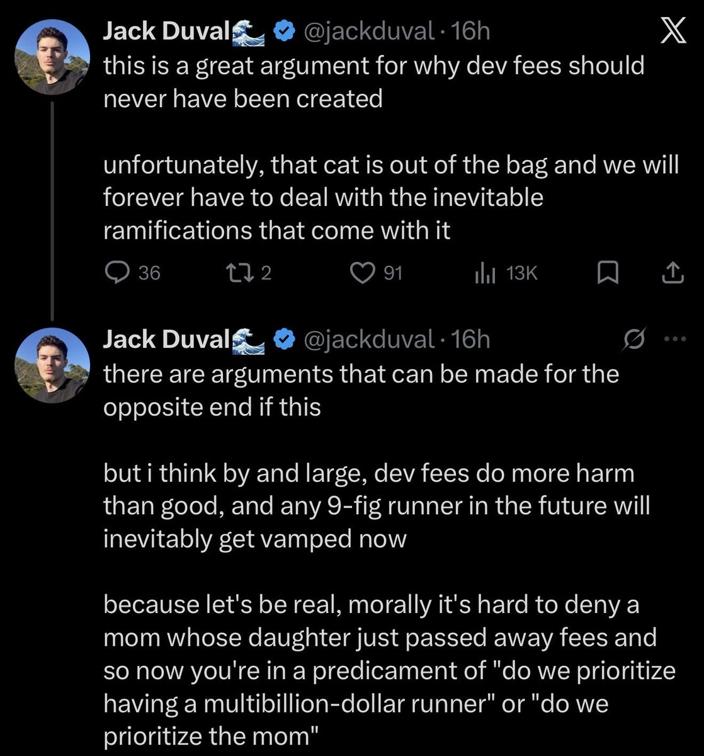Open view analytics icon showing 13K
Screen dimensions: 704x756
(485, 272)
